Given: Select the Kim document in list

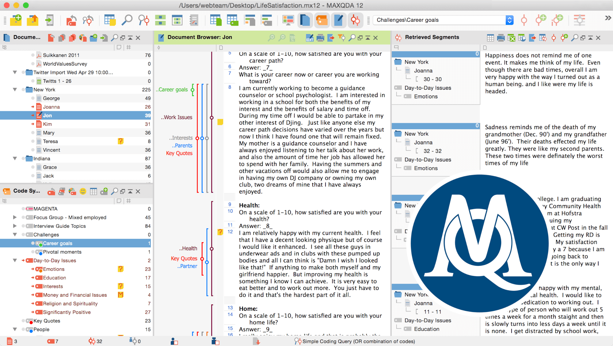Looking at the screenshot, I should click(47, 124).
